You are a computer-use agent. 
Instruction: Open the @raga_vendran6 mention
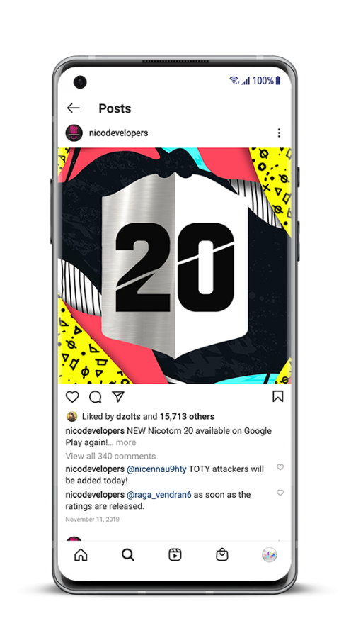159,495
